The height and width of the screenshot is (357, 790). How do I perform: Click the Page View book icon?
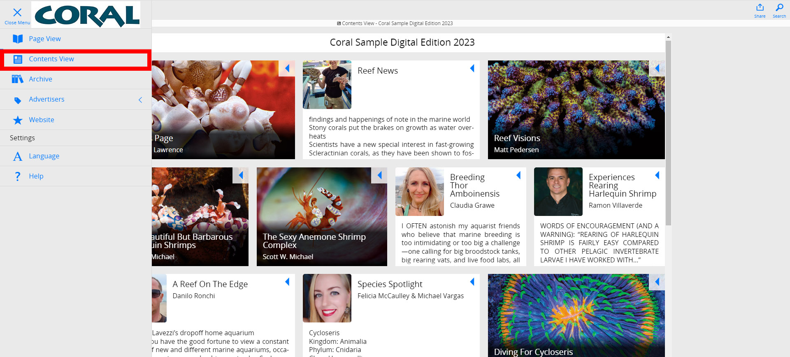pos(18,39)
